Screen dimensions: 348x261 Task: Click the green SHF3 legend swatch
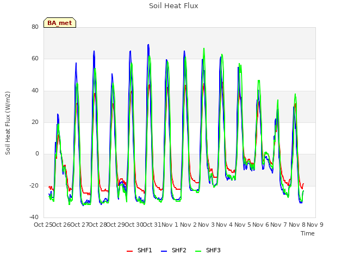tap(198, 251)
